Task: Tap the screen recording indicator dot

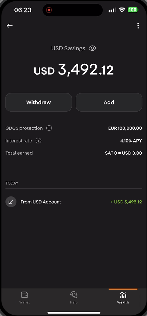Action: [x=49, y=10]
